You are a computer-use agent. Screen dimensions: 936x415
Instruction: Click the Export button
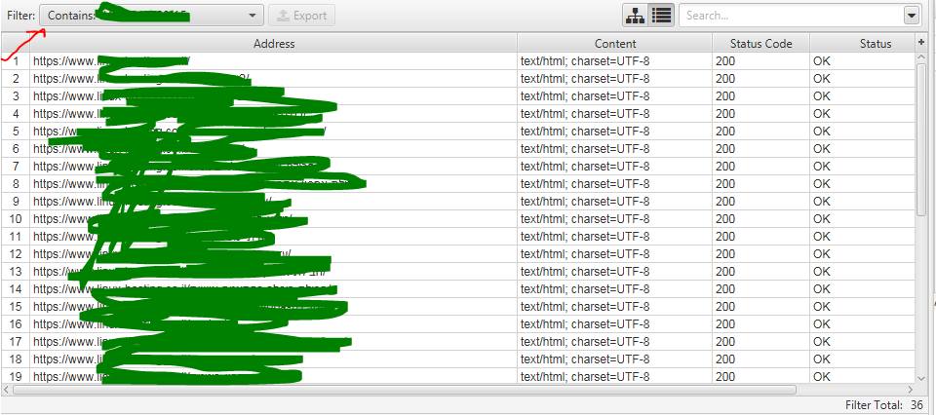tap(302, 16)
